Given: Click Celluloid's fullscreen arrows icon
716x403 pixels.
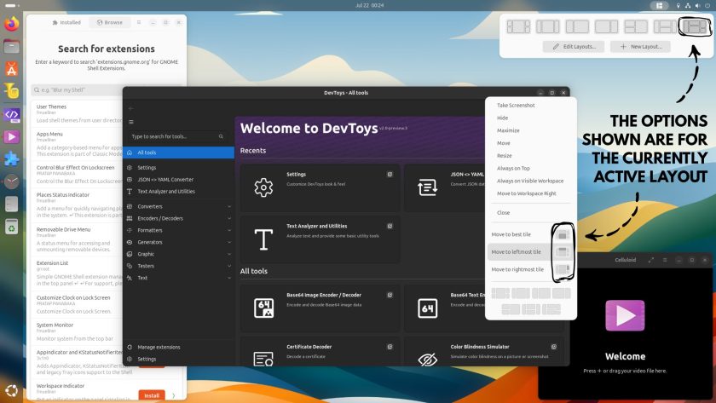Looking at the screenshot, I should 650,260.
